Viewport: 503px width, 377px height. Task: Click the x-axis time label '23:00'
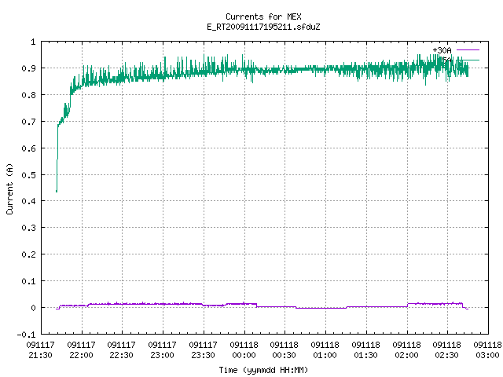click(163, 355)
